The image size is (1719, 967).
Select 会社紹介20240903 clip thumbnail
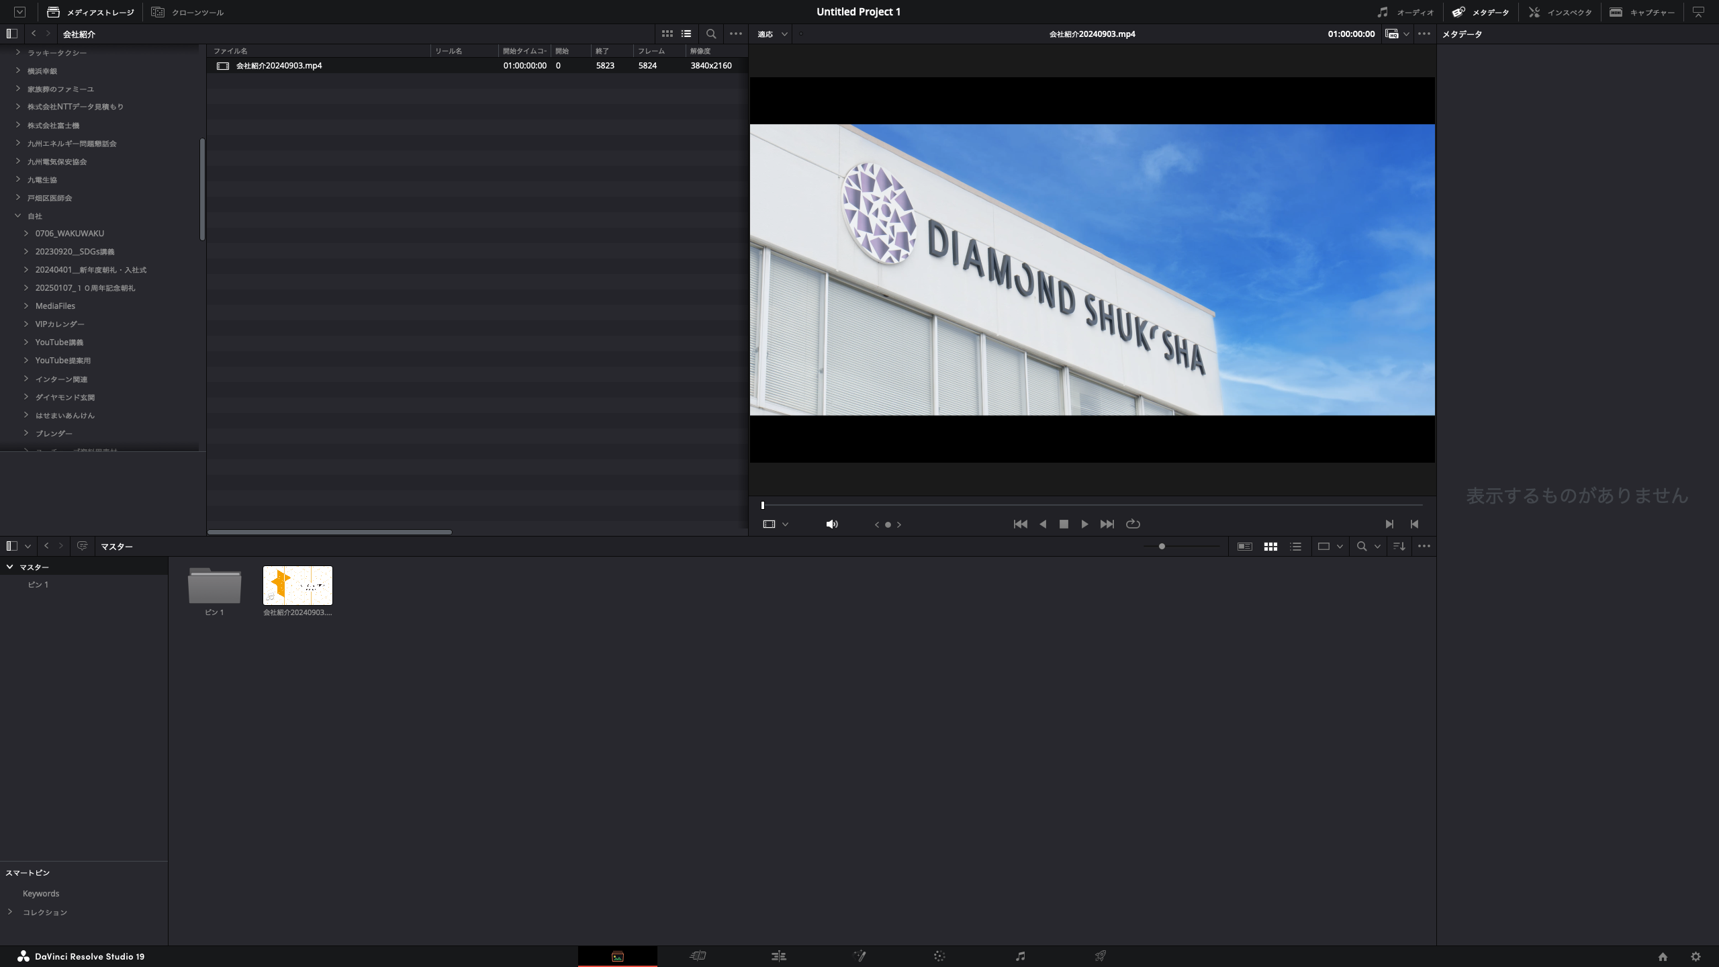(x=297, y=586)
